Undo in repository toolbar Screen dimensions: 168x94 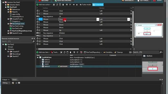coord(74,52)
